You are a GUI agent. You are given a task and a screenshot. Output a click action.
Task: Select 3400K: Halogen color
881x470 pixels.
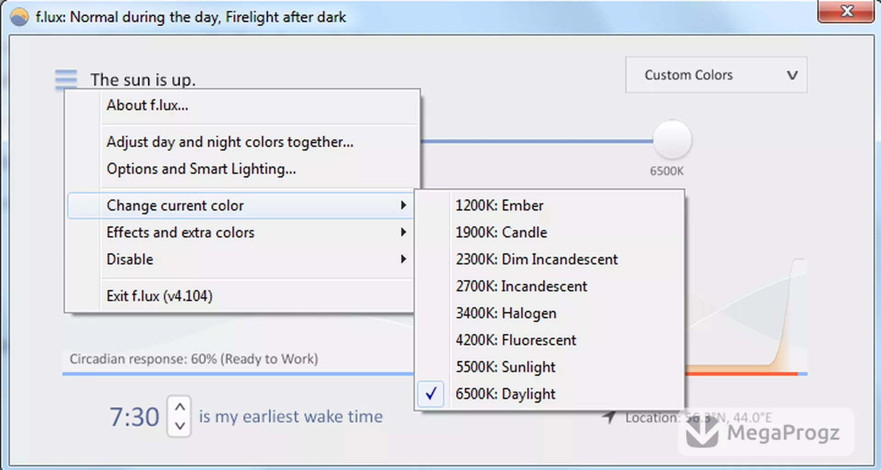[x=550, y=313]
